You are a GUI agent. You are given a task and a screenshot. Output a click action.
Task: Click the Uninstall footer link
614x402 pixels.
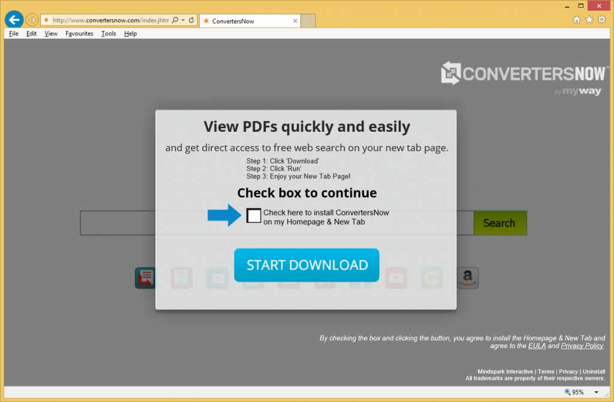tap(594, 371)
